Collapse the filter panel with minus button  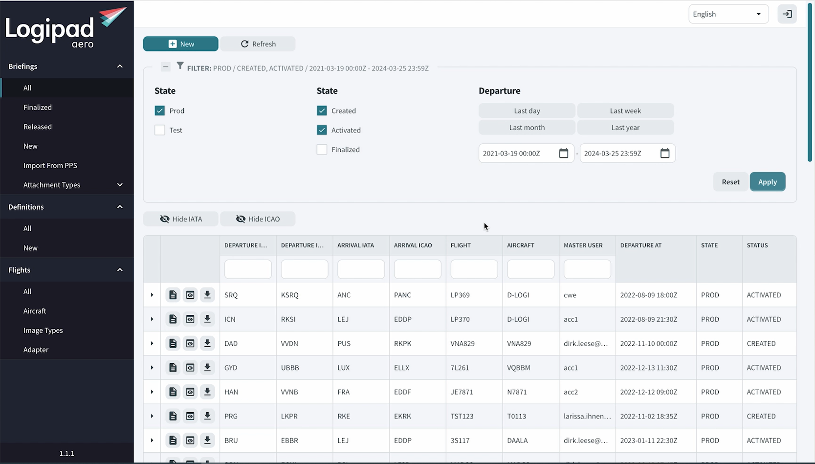pyautogui.click(x=166, y=66)
